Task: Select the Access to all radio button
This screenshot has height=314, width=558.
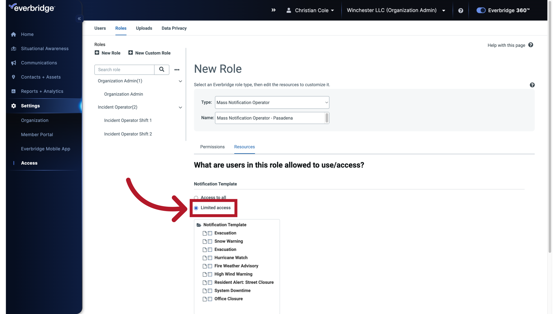Action: (x=196, y=197)
